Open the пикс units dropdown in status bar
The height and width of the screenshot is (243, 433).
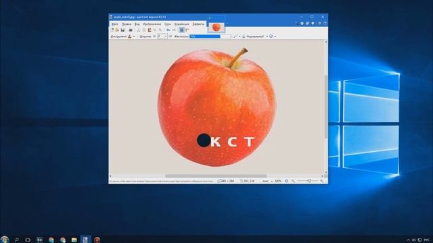click(268, 181)
